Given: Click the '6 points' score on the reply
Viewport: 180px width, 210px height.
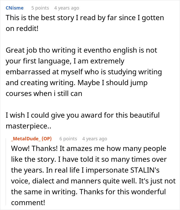Looking at the screenshot, I should [68, 139].
